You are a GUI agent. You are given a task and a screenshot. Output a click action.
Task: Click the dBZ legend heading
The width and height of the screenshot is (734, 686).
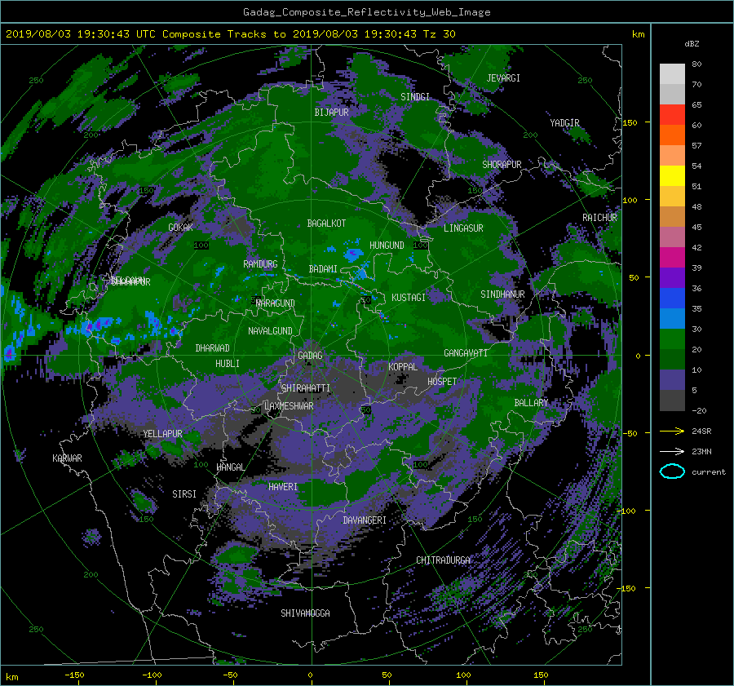pyautogui.click(x=692, y=43)
